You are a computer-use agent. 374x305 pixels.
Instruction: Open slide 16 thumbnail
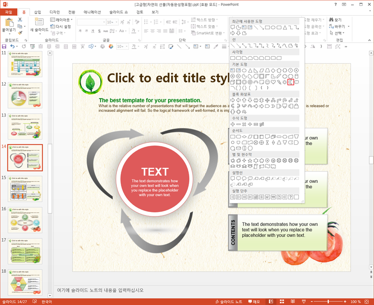(25, 220)
